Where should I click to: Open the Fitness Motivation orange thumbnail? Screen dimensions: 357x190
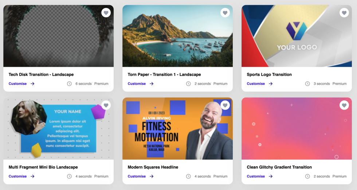[178, 128]
